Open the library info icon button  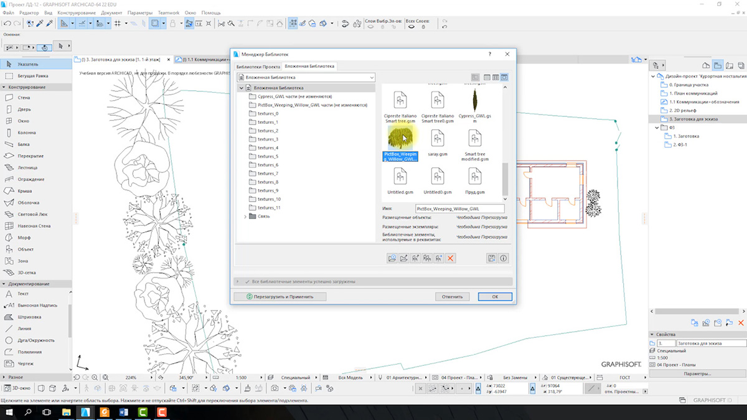pos(504,258)
